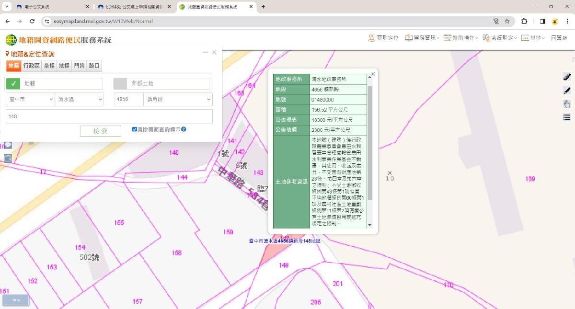Switch to the EDR482 browser tab

[x=134, y=7]
